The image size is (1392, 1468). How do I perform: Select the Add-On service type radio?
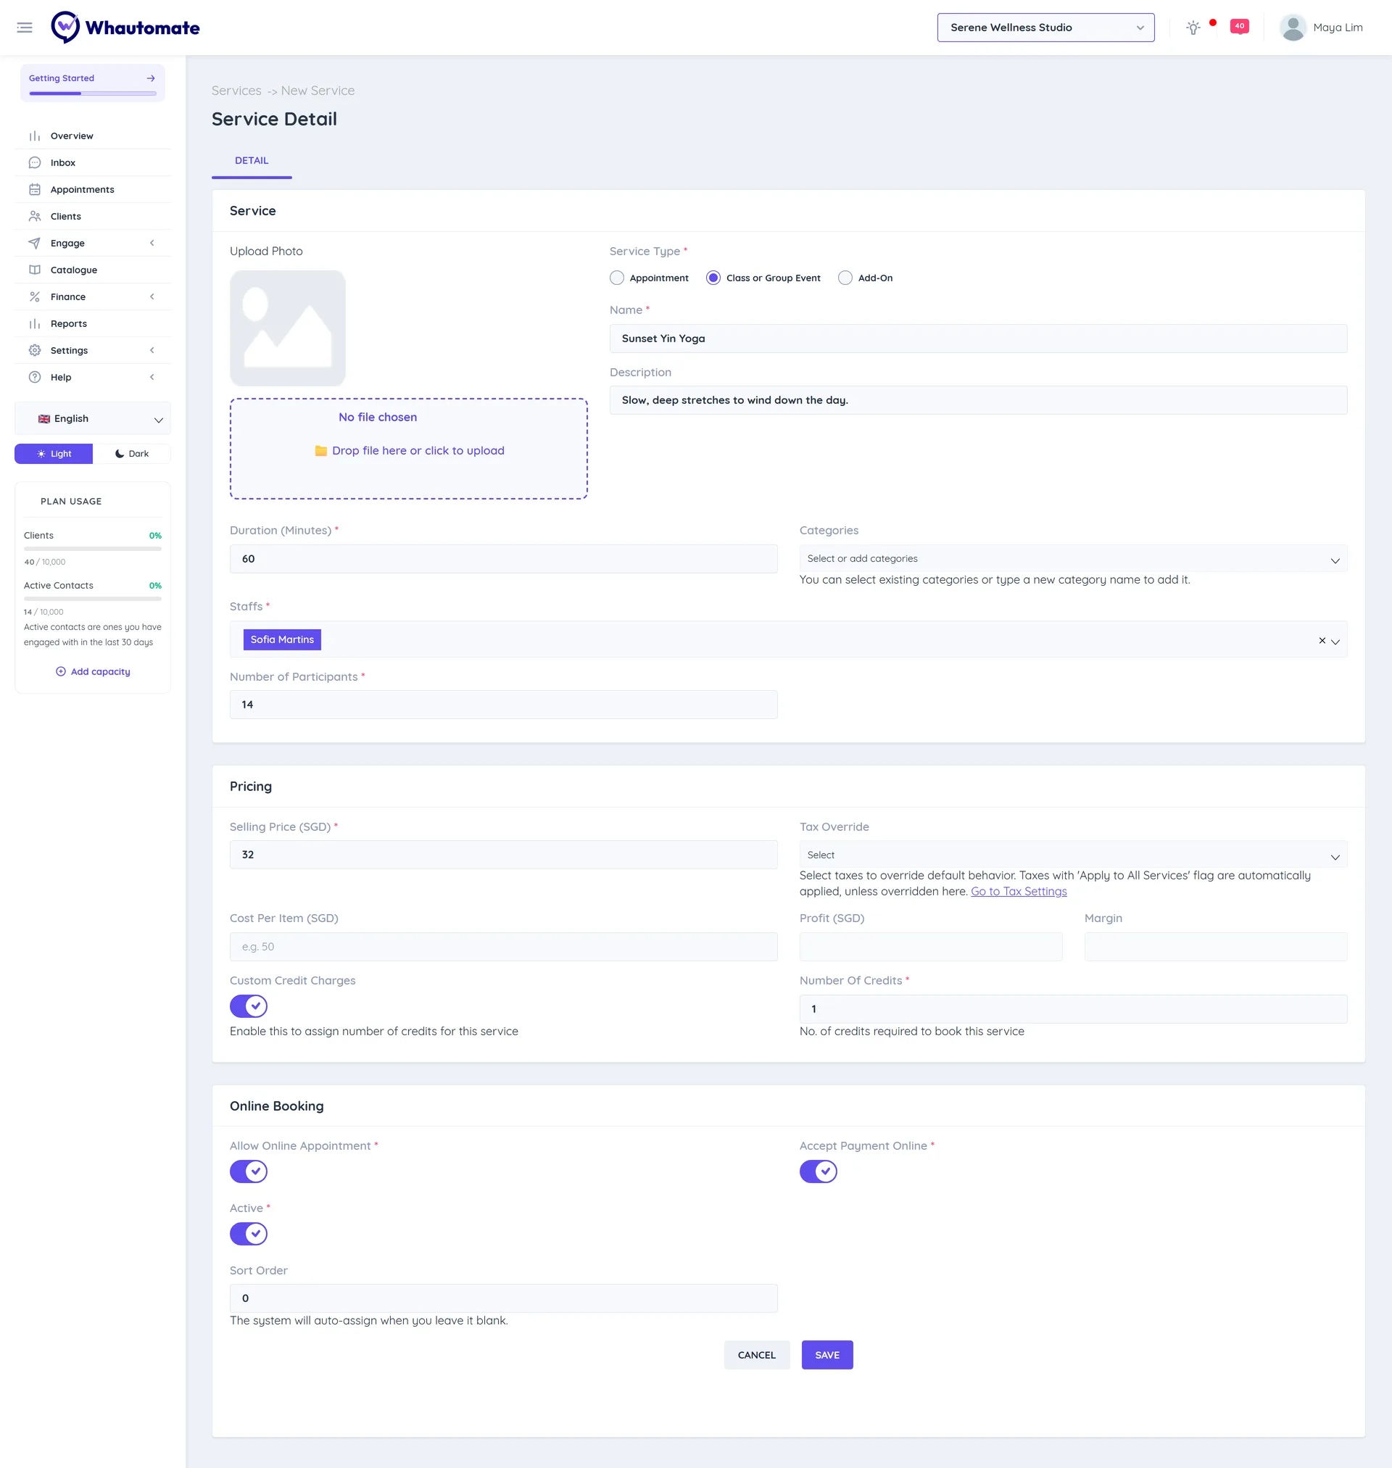pos(845,278)
